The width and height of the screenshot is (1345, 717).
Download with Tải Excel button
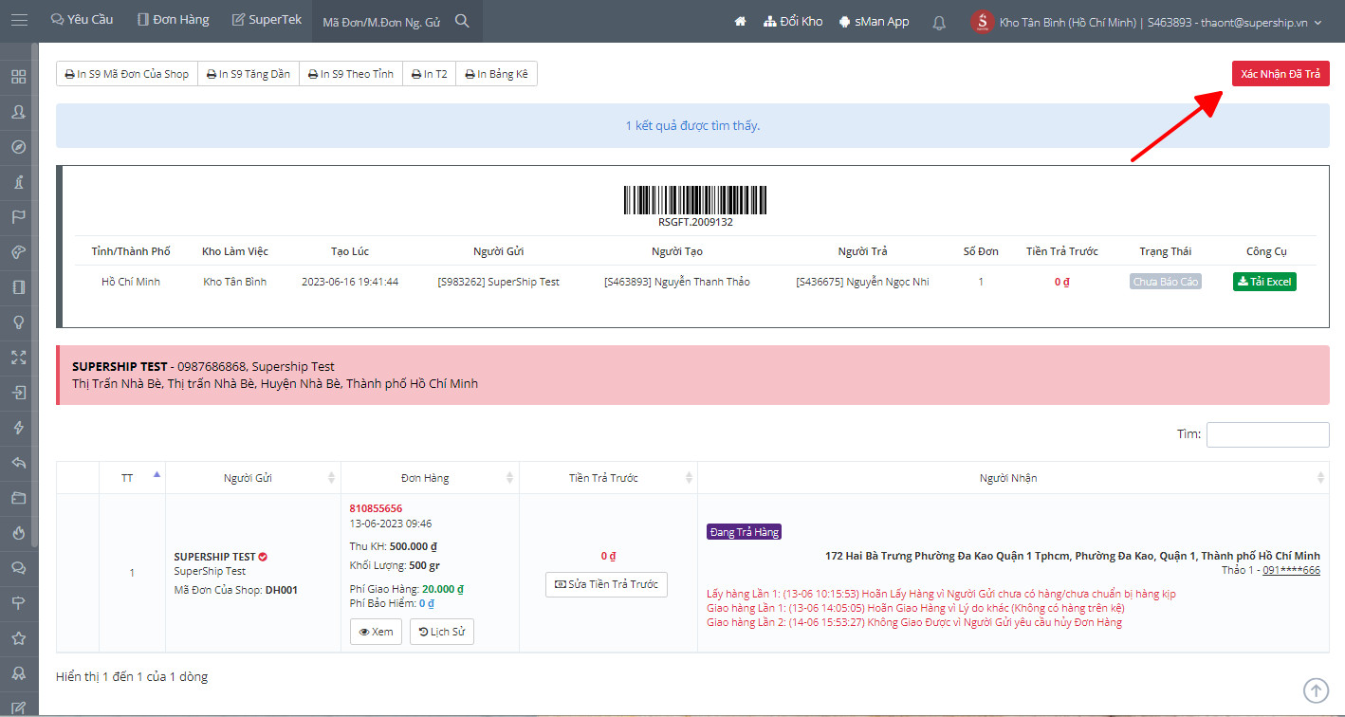click(1264, 282)
